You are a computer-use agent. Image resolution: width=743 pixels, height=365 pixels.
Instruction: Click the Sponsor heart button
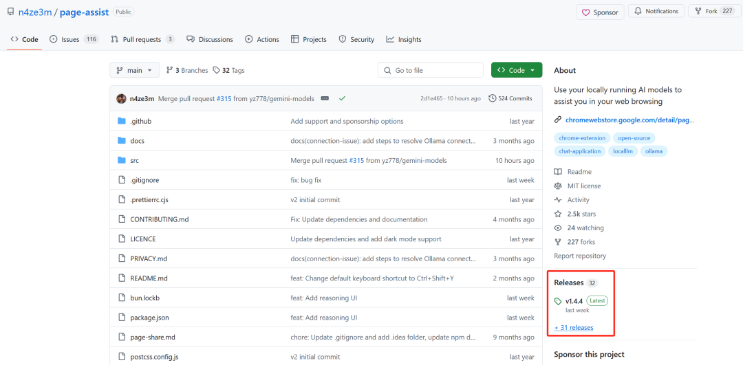[x=600, y=12]
